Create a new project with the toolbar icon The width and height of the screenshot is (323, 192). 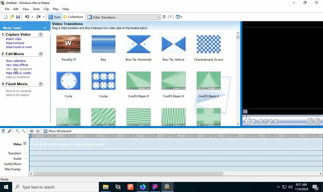(6, 17)
